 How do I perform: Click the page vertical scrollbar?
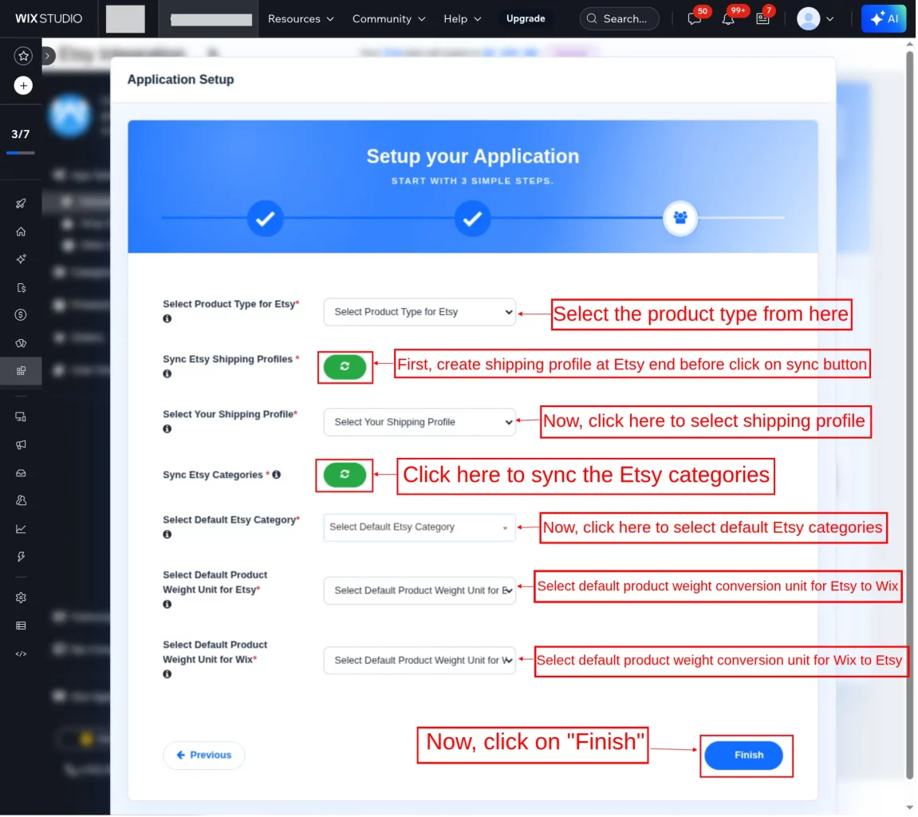click(909, 415)
